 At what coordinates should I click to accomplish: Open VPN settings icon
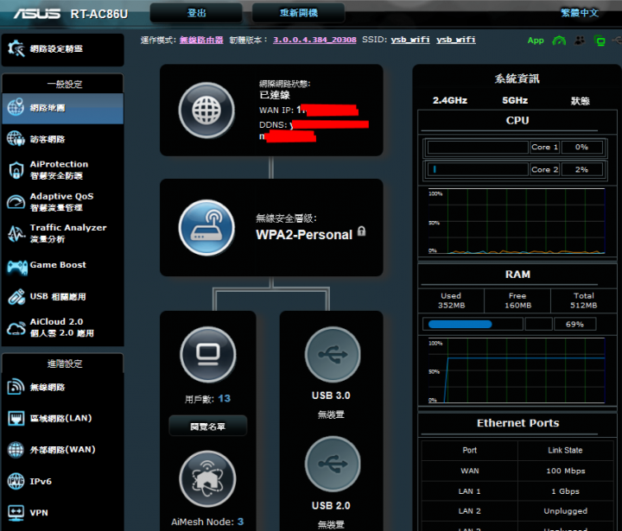16,512
